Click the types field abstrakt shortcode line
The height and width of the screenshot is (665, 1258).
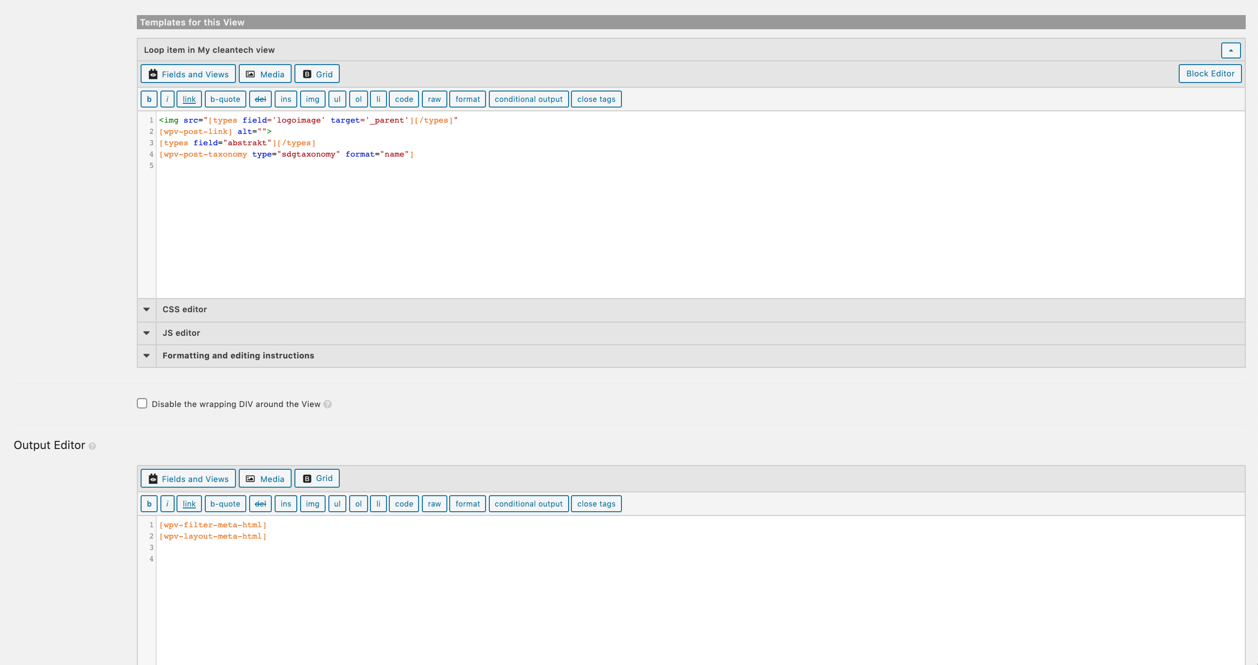237,143
